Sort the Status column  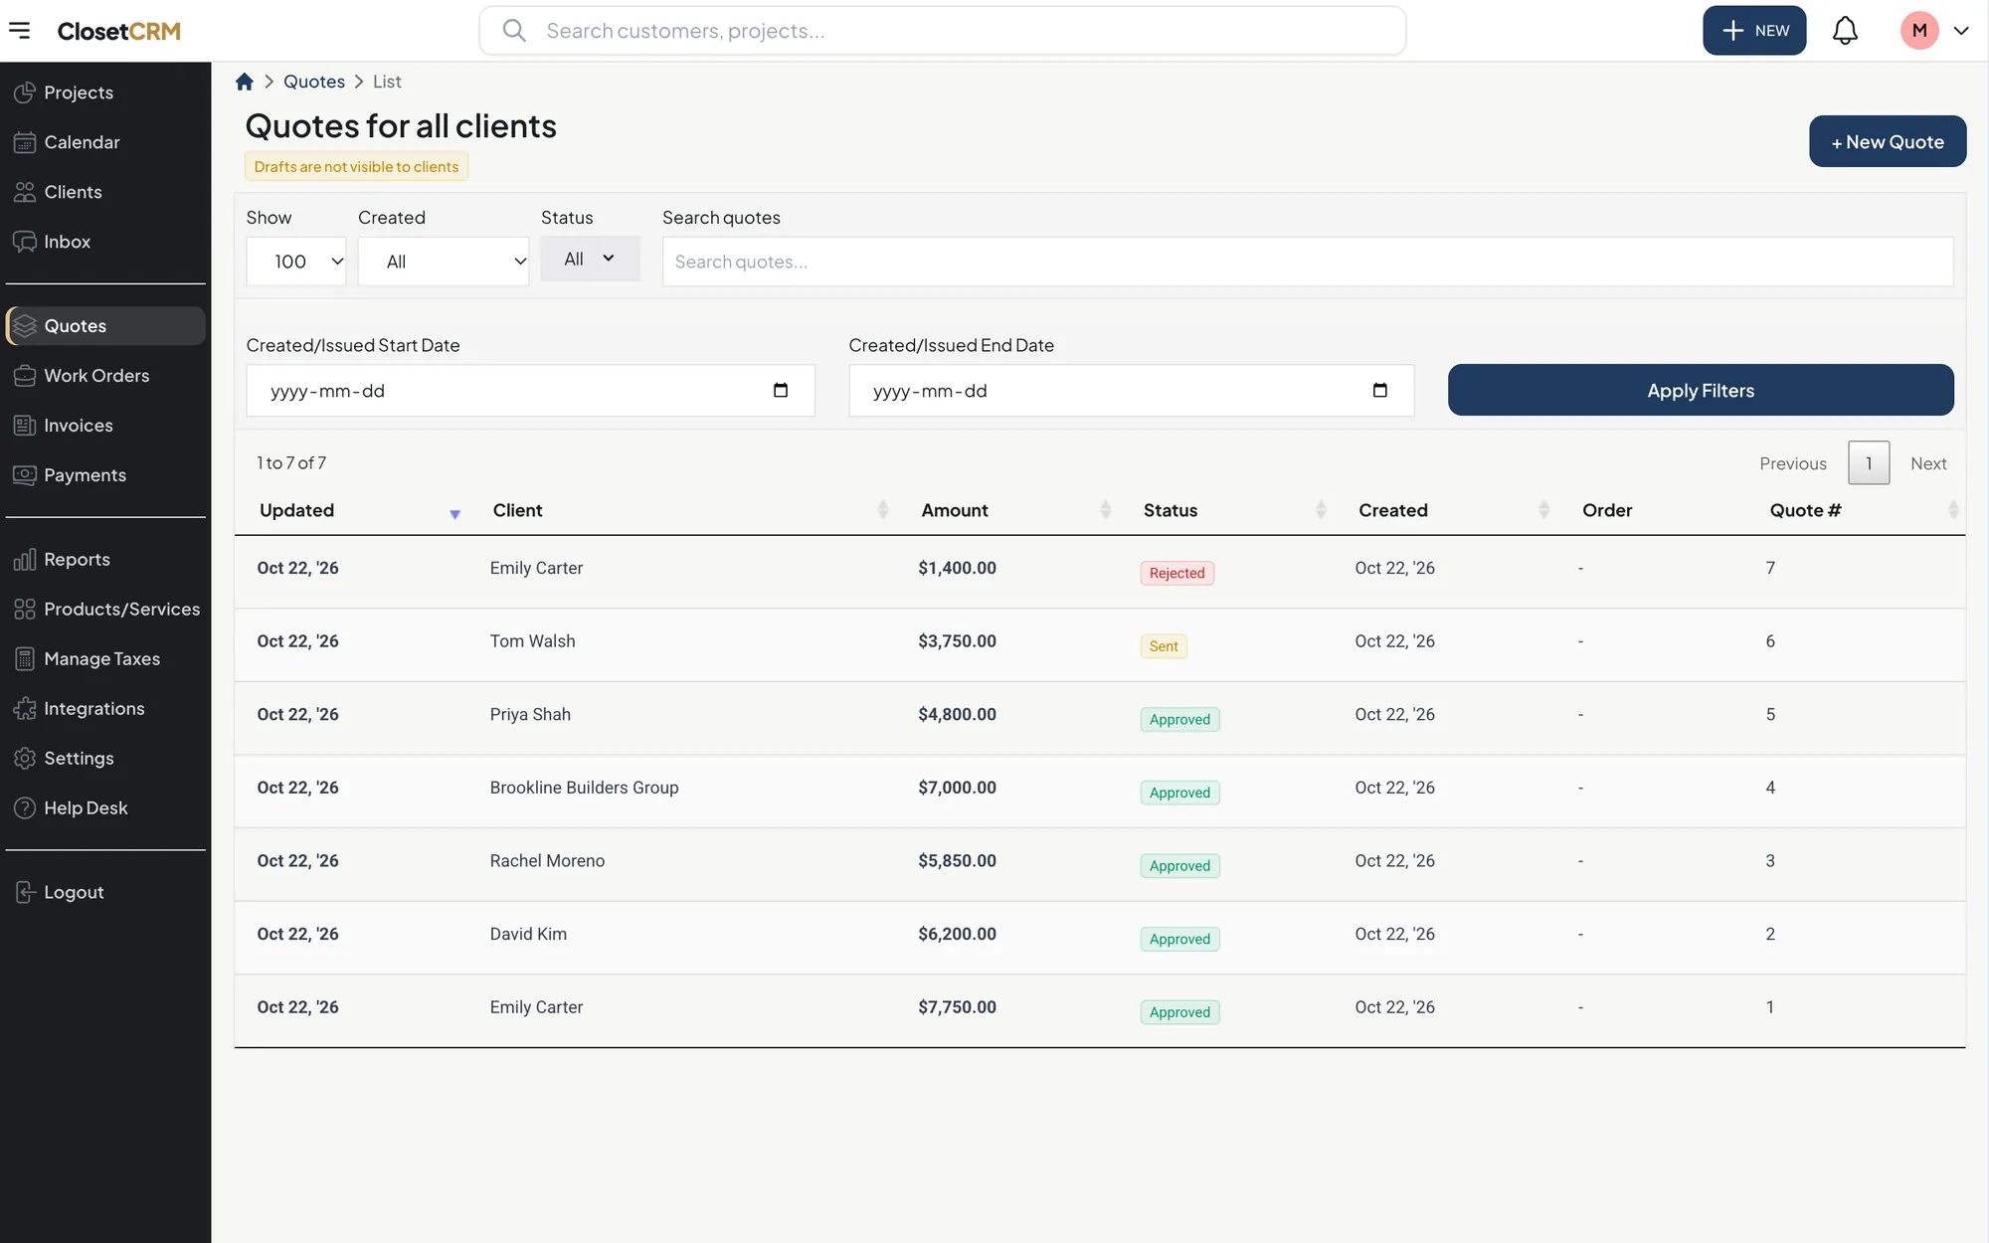tap(1321, 510)
